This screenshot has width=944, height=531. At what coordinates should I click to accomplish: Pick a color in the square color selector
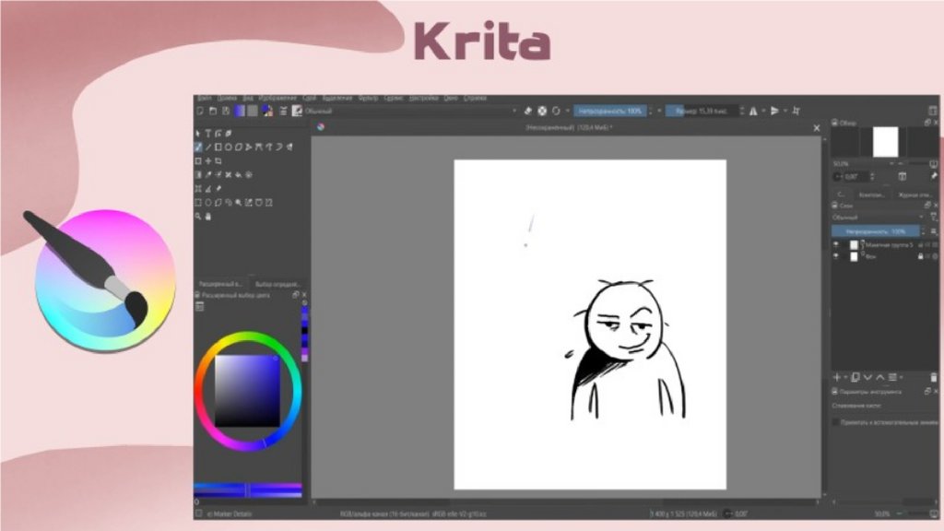pos(247,390)
